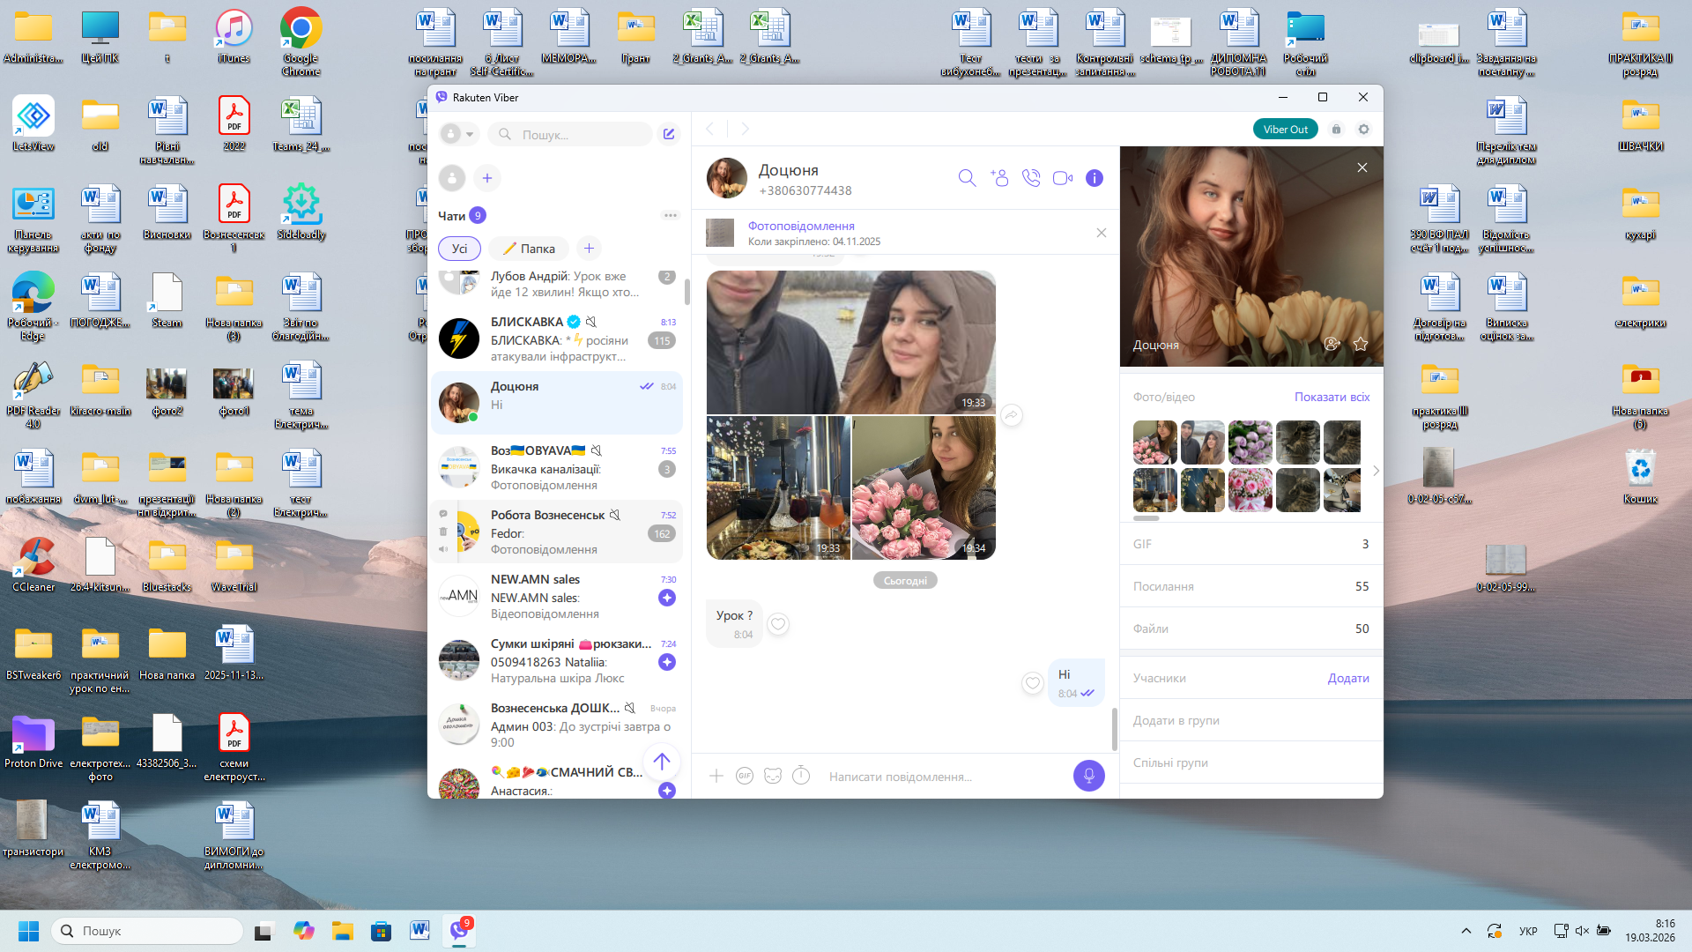Like the 'Урок ?' message heart
The image size is (1692, 952).
(778, 624)
